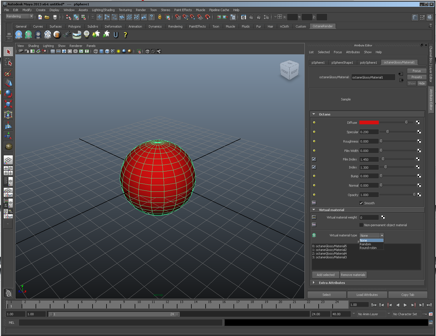Activate the Lasso selection tool
Viewport: 436px width, 336px height.
8,62
